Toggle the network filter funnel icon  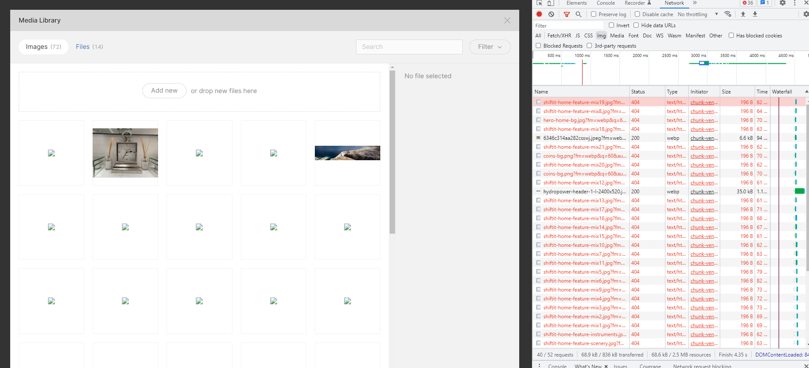[566, 14]
